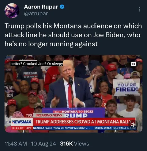The width and height of the screenshot is (147, 151).
Task: Click the TEXT MONTANA TO 88022 podium sign
Action: point(73,111)
